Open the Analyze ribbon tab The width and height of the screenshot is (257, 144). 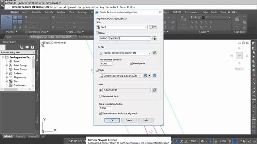click(x=61, y=12)
